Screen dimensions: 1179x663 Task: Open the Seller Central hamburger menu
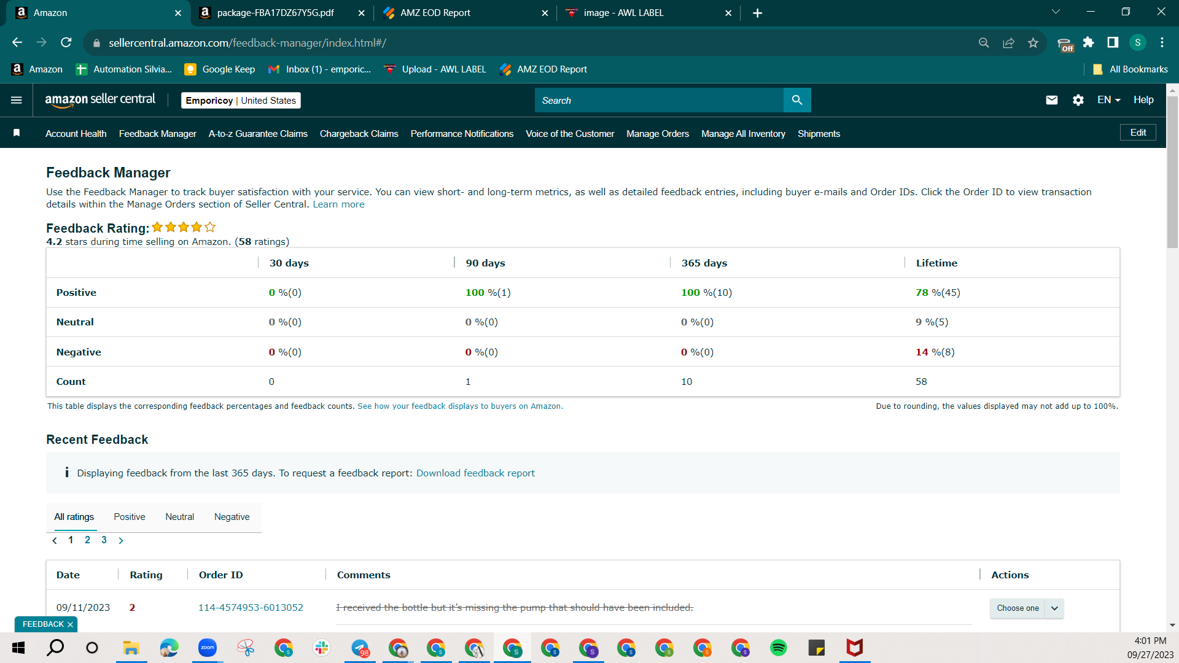(17, 100)
